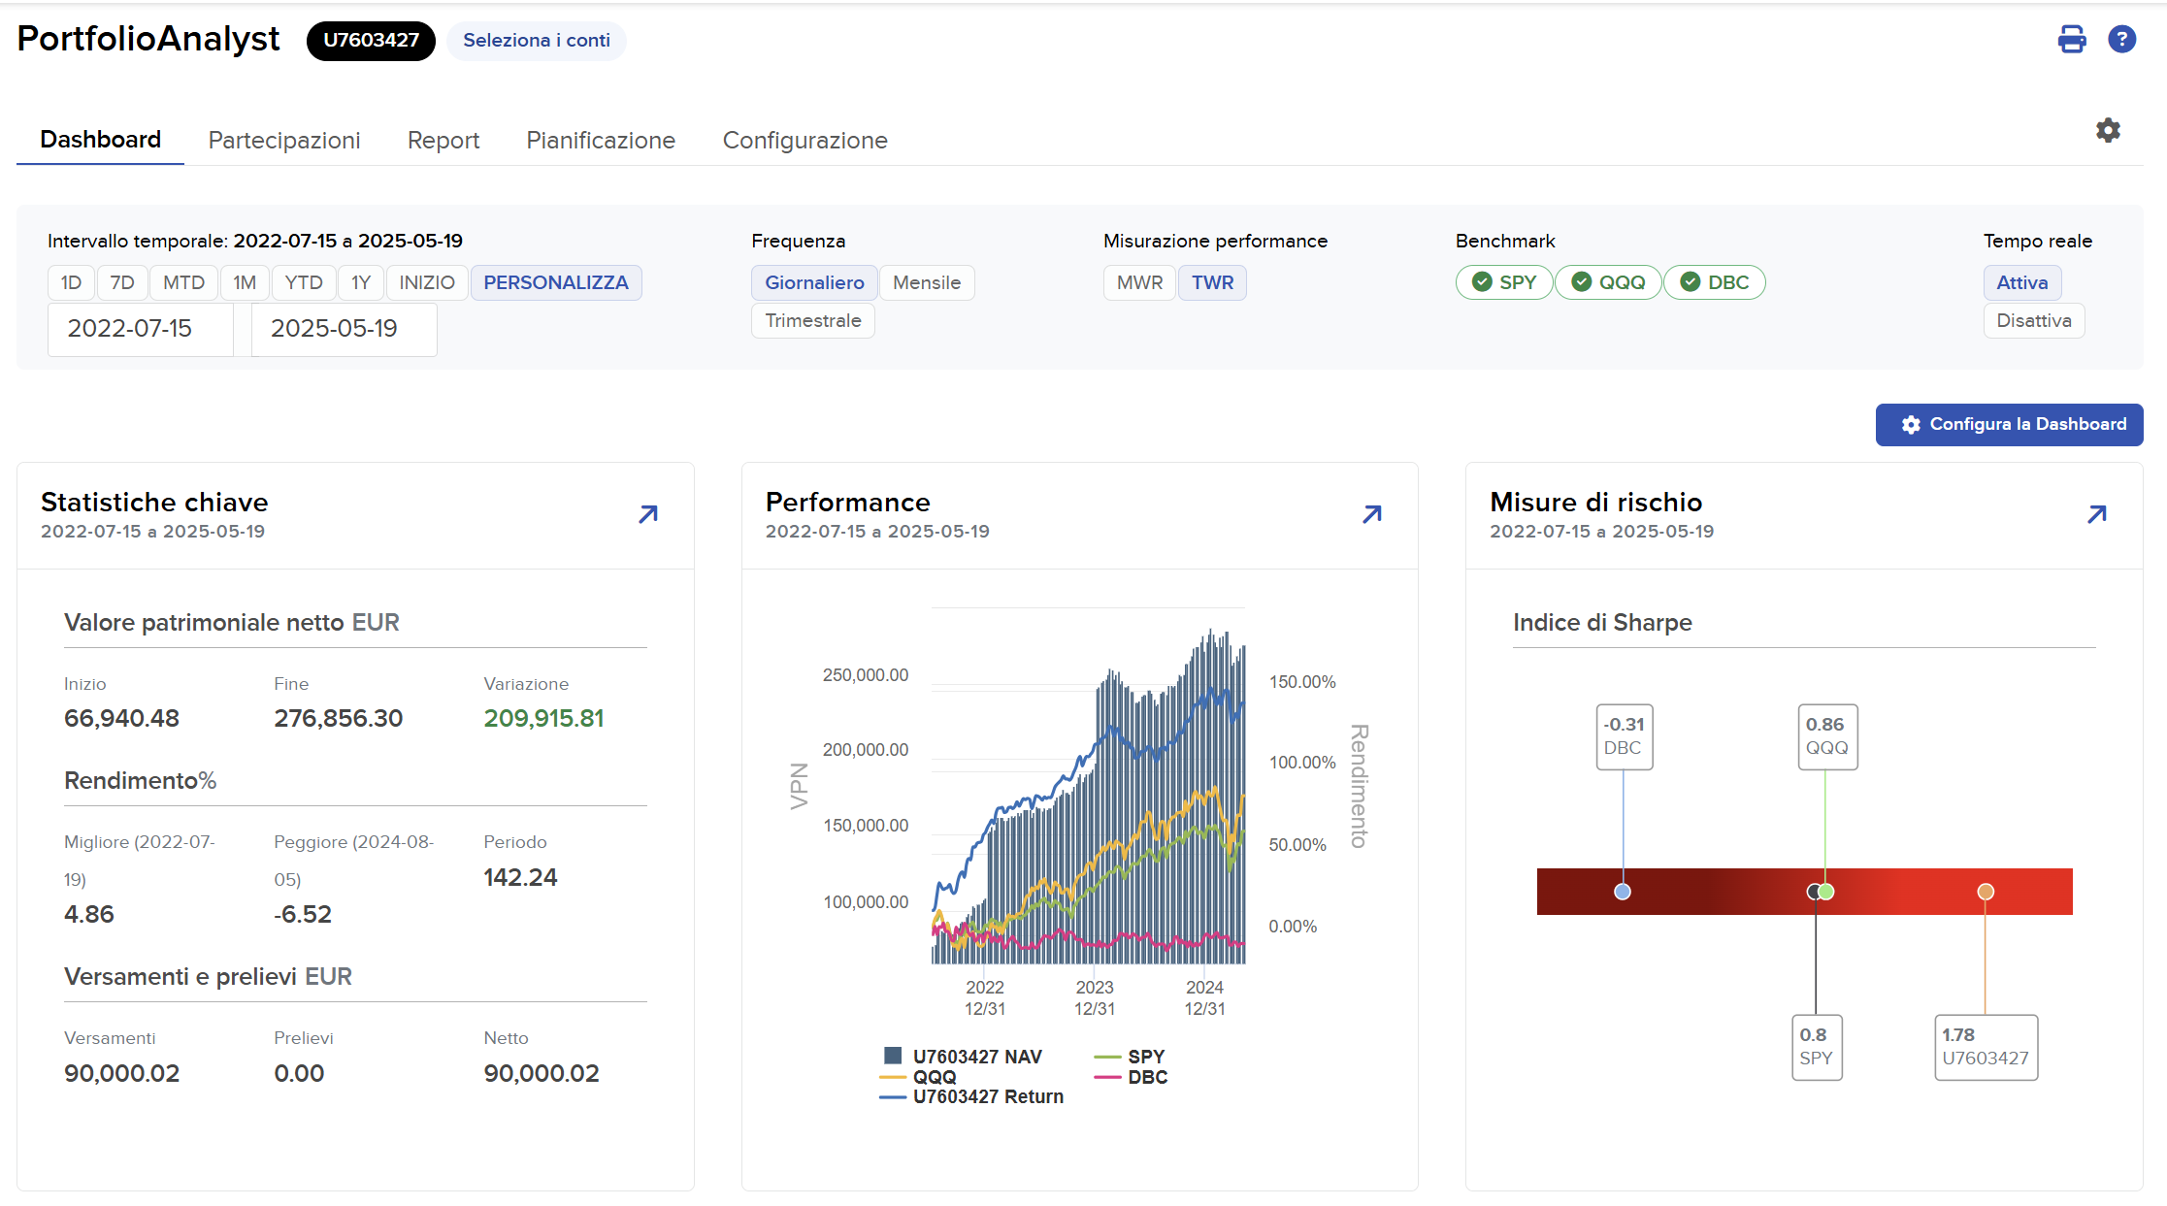Click Variazione value 209,915.81
The image size is (2167, 1206).
pos(544,718)
